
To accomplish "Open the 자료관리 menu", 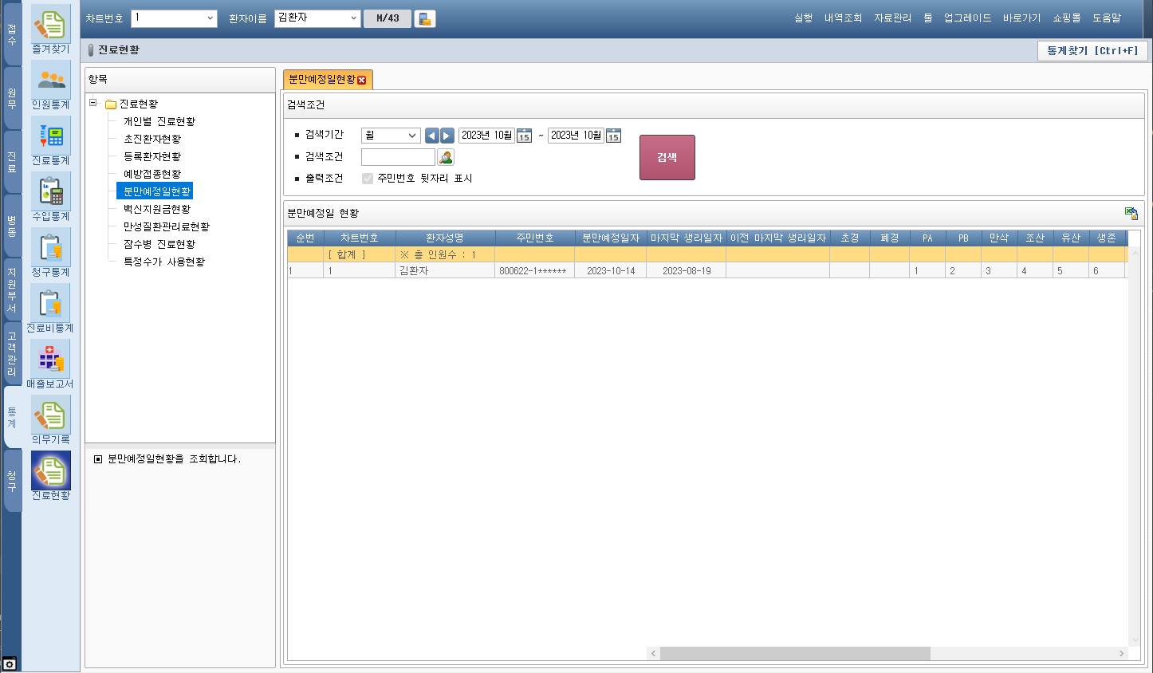I will (892, 18).
